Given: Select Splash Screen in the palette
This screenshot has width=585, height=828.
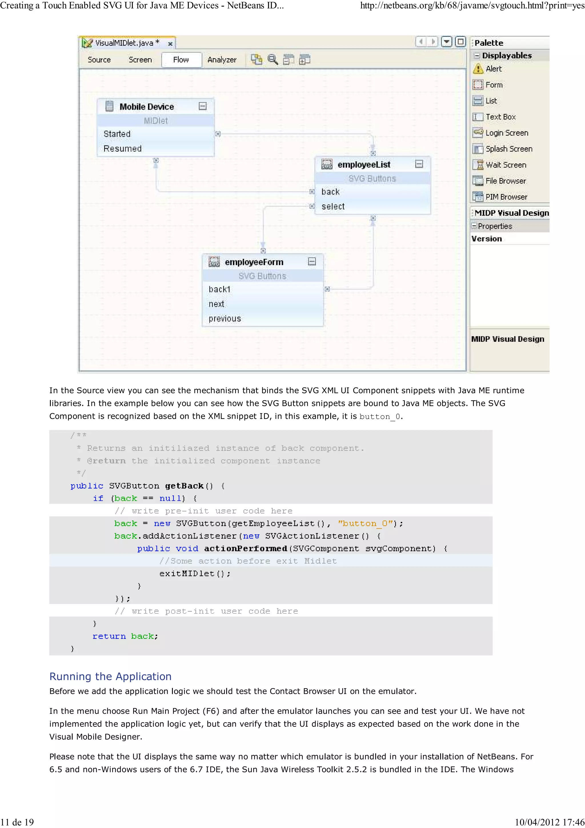Looking at the screenshot, I should (502, 149).
